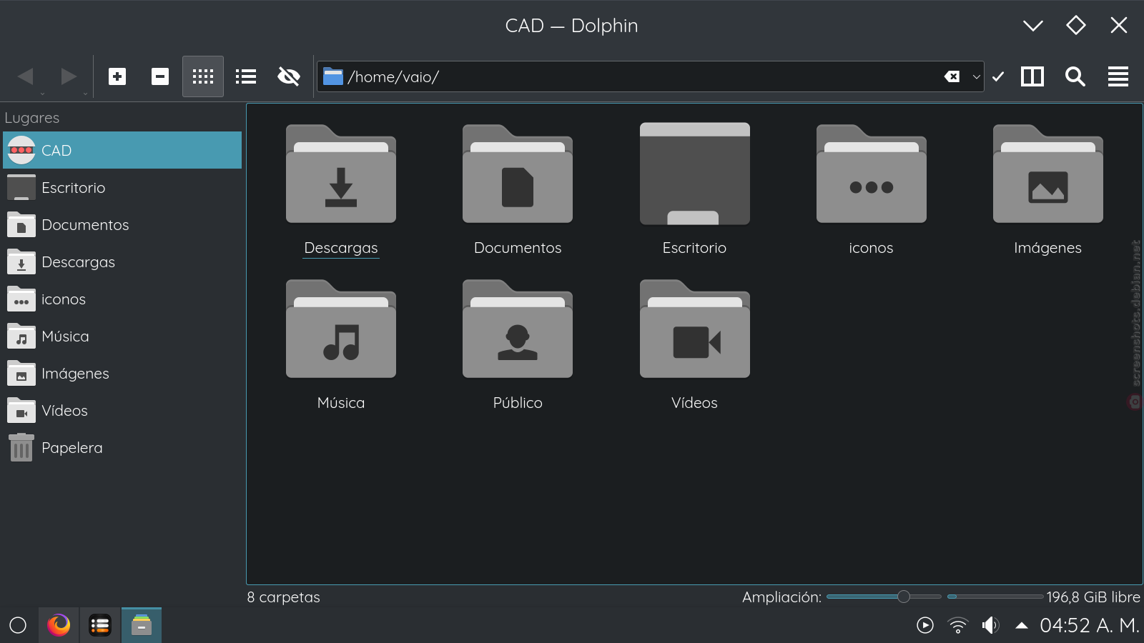Click the 04:52 A. M. clock
1144x643 pixels.
(1090, 625)
